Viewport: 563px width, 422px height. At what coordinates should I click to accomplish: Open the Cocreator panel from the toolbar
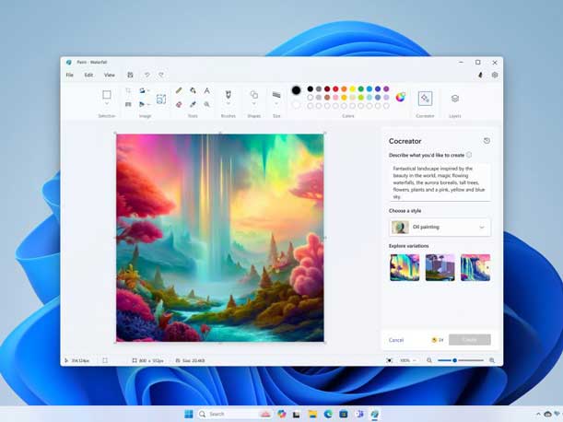pyautogui.click(x=425, y=99)
